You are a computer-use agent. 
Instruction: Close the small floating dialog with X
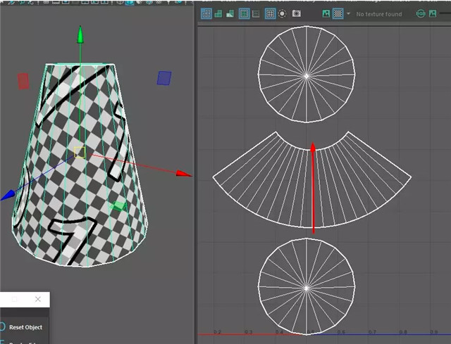[37, 299]
